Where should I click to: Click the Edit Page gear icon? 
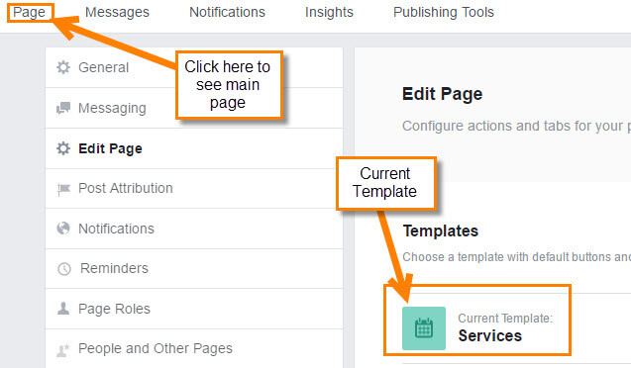[63, 148]
